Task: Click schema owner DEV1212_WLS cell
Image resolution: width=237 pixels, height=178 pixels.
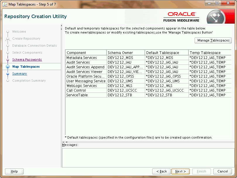Action: pos(126,86)
